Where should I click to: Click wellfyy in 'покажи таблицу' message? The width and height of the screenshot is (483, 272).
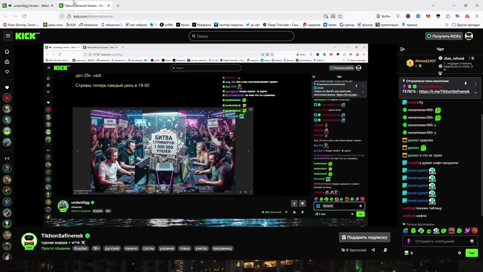pos(408,208)
